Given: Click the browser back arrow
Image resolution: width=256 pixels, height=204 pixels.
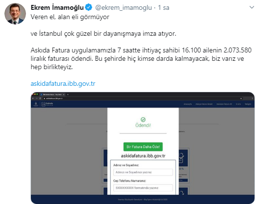Looking at the screenshot, I should coord(33,99).
